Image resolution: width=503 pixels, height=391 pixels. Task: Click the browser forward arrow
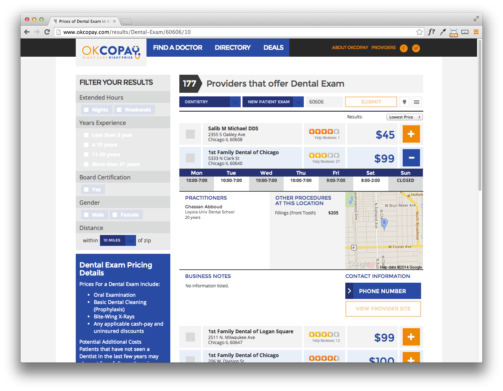tap(37, 32)
